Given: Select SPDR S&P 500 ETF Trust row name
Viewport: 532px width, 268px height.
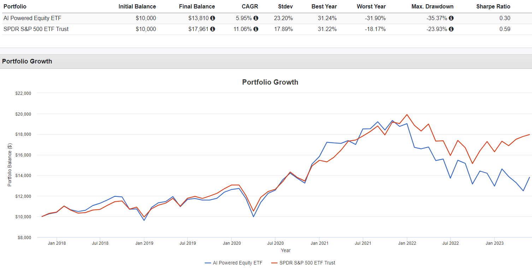Looking at the screenshot, I should click(36, 29).
